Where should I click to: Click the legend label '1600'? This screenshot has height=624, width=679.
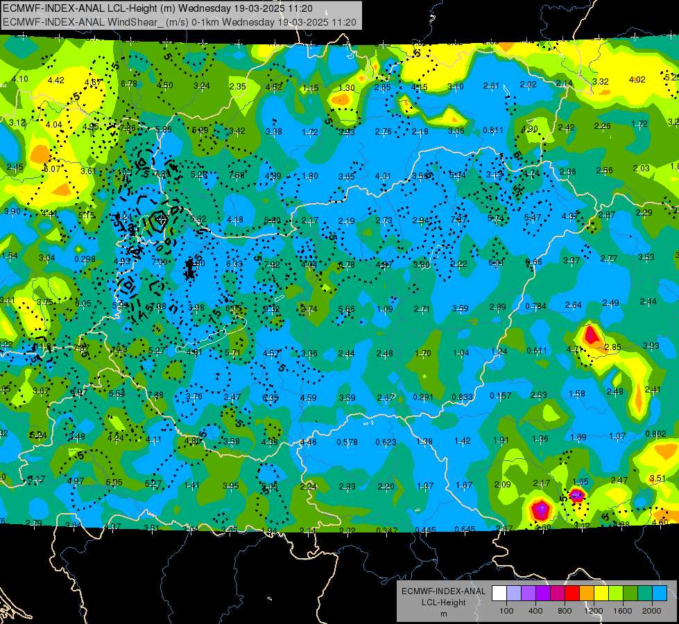coord(623,611)
